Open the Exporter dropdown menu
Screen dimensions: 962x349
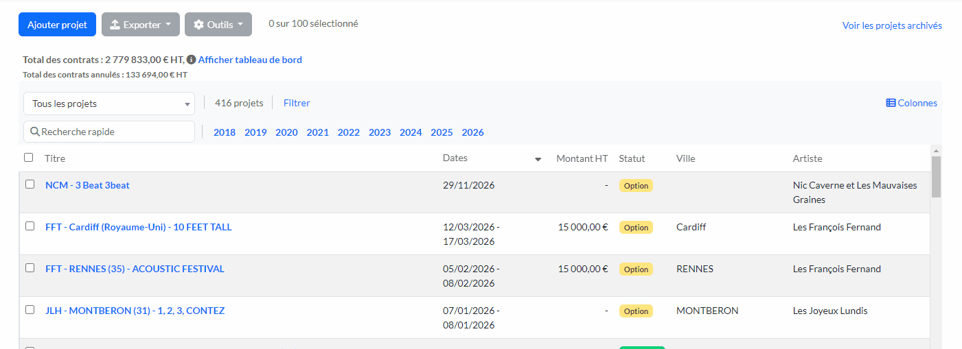click(x=141, y=25)
